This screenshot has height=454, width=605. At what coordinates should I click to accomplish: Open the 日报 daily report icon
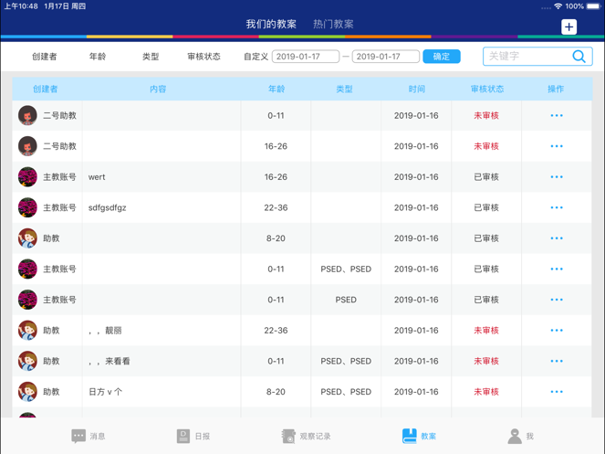pyautogui.click(x=183, y=437)
